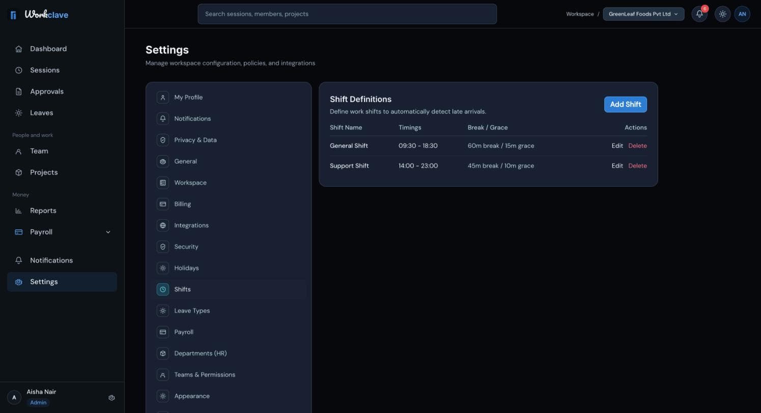Image resolution: width=761 pixels, height=413 pixels.
Task: Go to Approvals in the sidebar
Action: click(62, 92)
